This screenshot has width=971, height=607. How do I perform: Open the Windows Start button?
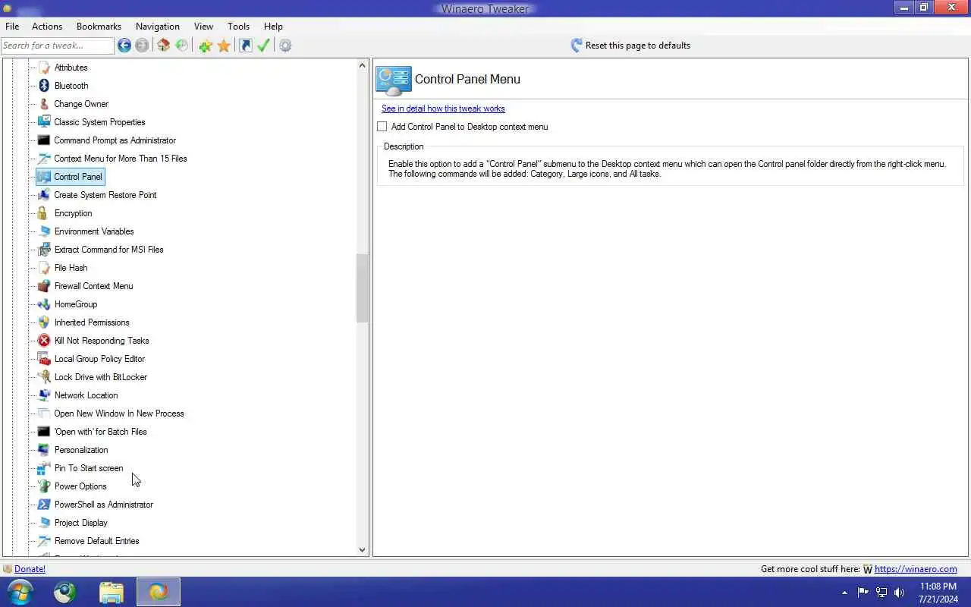(x=20, y=592)
